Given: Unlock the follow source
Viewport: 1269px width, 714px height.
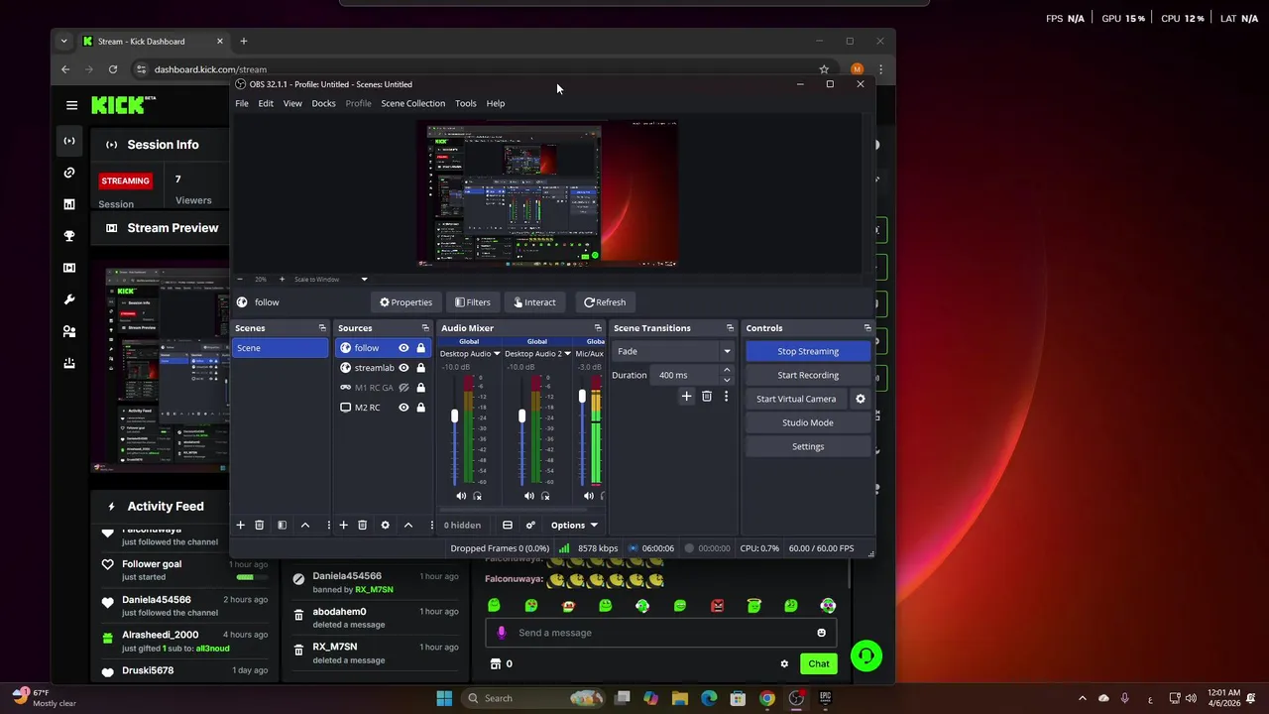Looking at the screenshot, I should click(420, 348).
